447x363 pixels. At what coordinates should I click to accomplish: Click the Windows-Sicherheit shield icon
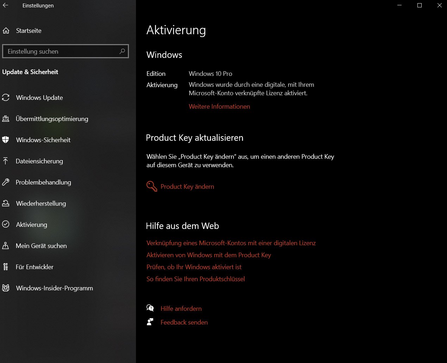6,140
